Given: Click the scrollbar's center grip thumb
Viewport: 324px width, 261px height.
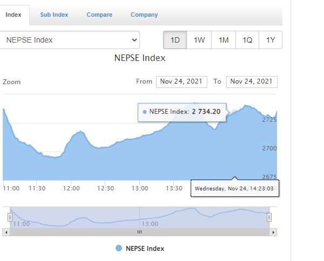Looking at the screenshot, I should (139, 232).
